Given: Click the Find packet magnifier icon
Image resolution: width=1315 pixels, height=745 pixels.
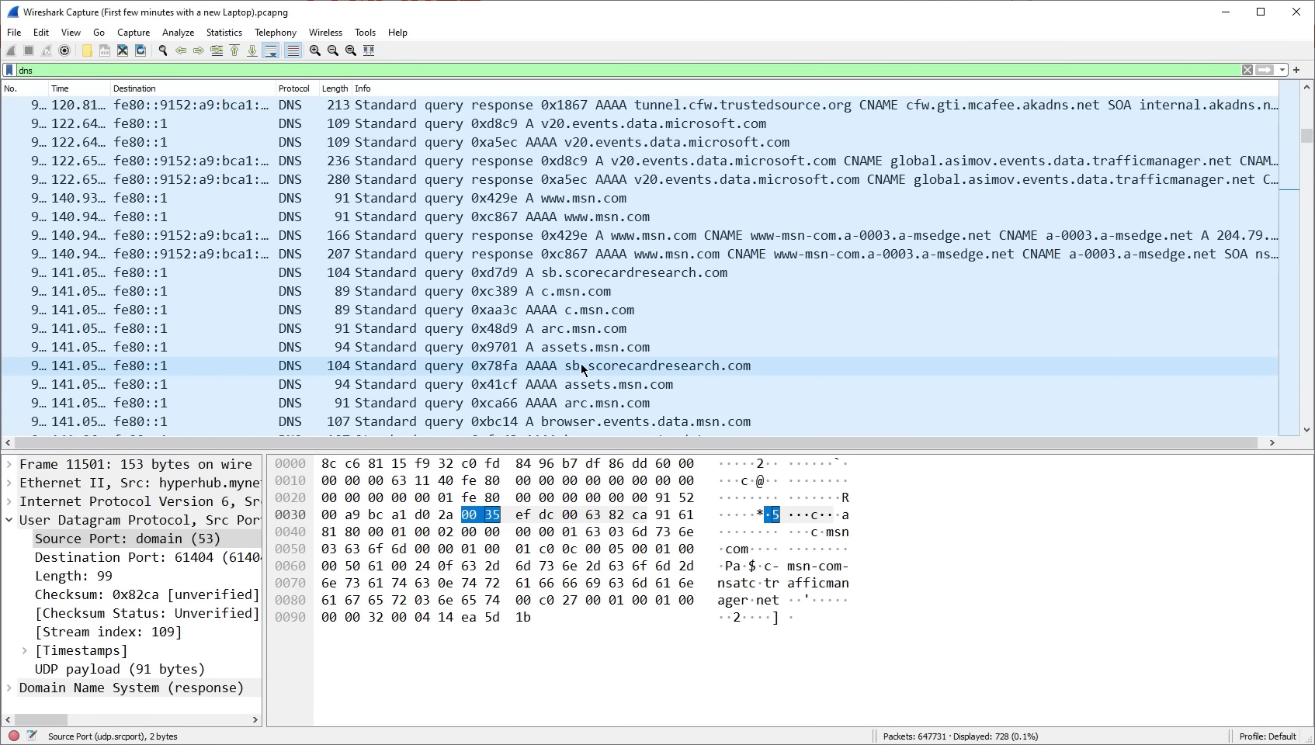Looking at the screenshot, I should point(163,50).
